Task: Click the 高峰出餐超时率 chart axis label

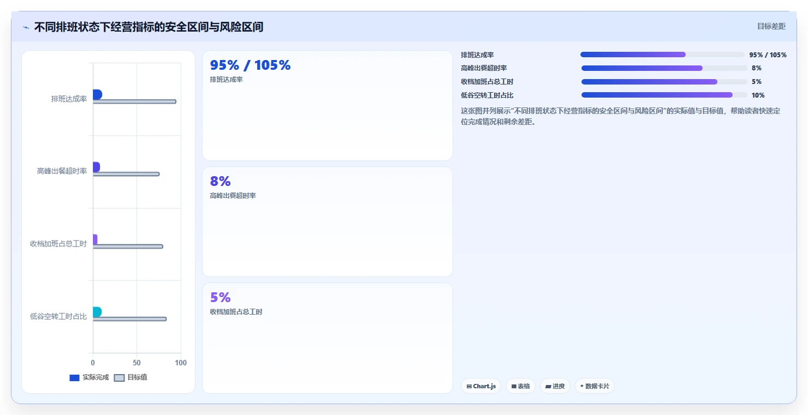Action: [62, 171]
